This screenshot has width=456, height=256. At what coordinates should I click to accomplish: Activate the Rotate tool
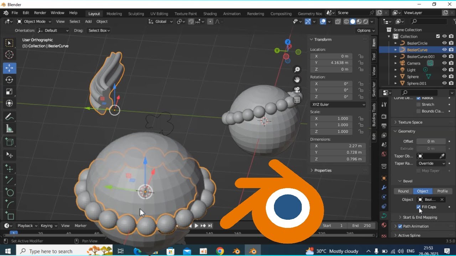click(10, 80)
